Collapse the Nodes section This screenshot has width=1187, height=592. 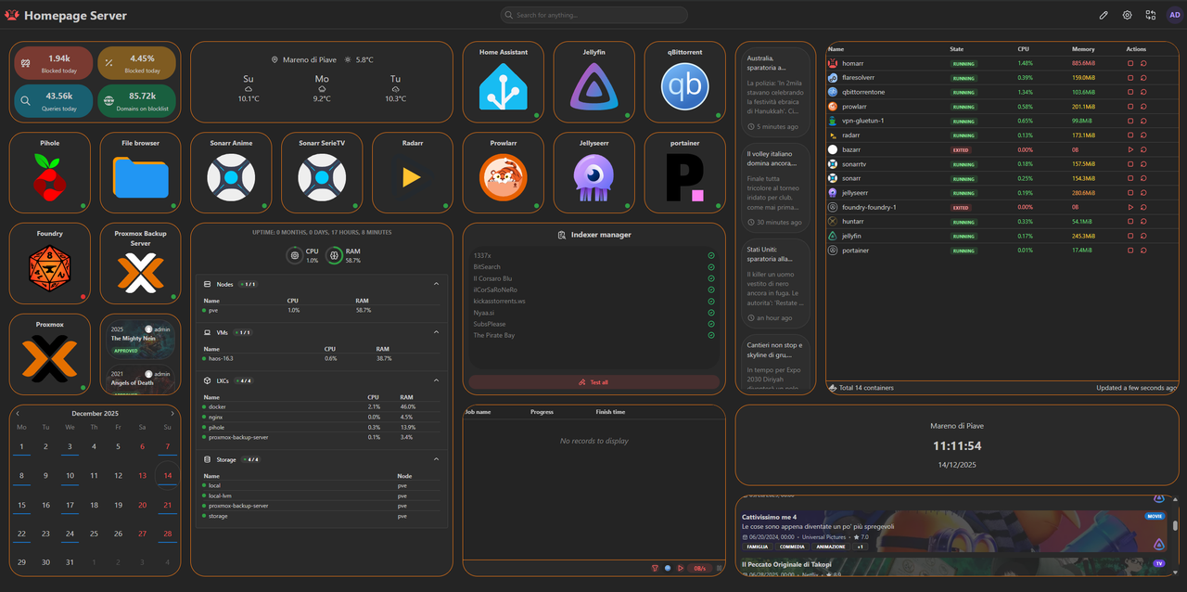pyautogui.click(x=436, y=284)
